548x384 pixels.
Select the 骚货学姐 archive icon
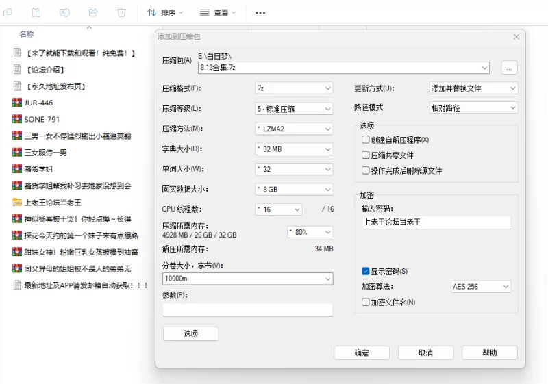point(17,169)
